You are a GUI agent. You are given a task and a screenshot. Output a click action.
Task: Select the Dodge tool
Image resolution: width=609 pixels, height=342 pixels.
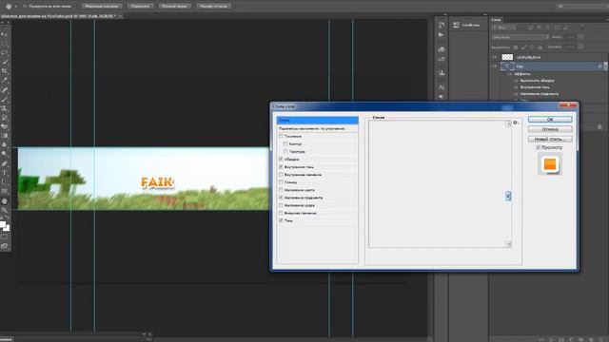(x=5, y=154)
